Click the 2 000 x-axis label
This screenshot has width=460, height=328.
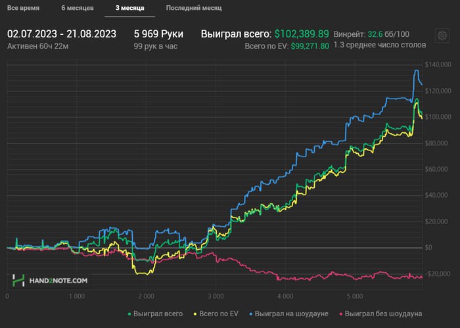pos(146,296)
